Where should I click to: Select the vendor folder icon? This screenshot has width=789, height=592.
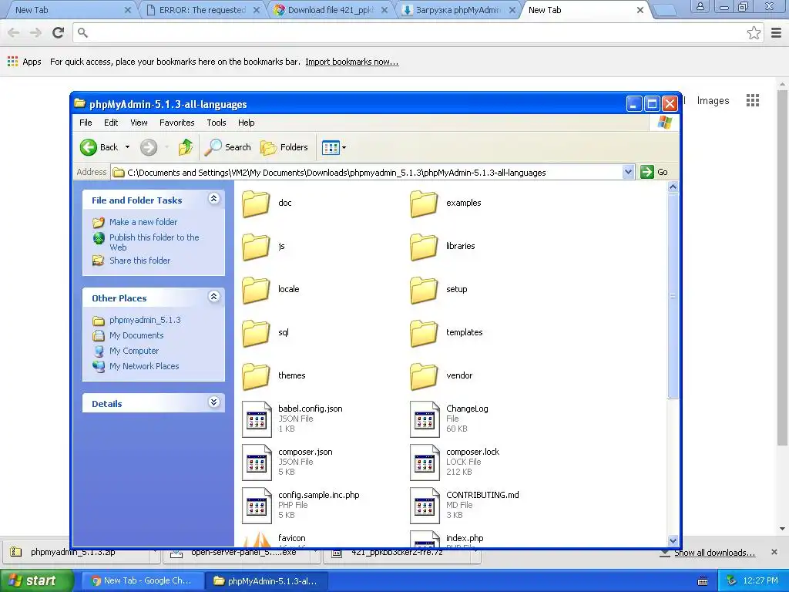point(424,376)
